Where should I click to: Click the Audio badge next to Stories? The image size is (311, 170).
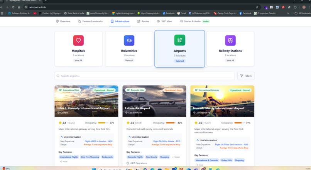206,22
